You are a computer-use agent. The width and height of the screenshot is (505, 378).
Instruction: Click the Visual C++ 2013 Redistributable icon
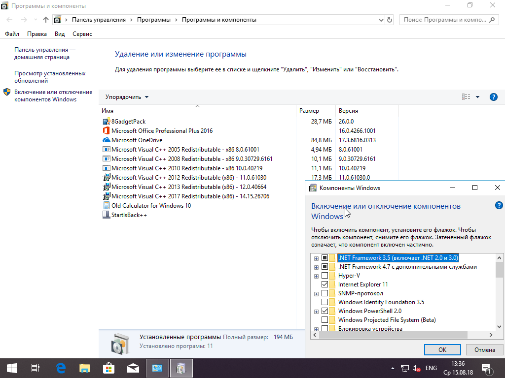107,187
